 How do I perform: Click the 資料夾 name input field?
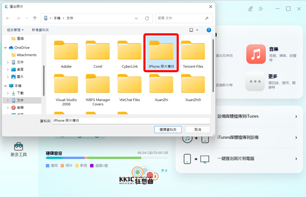(x=131, y=121)
